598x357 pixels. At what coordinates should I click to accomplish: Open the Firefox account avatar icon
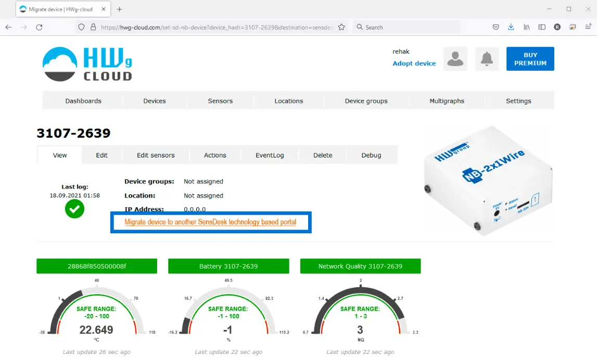tap(557, 27)
